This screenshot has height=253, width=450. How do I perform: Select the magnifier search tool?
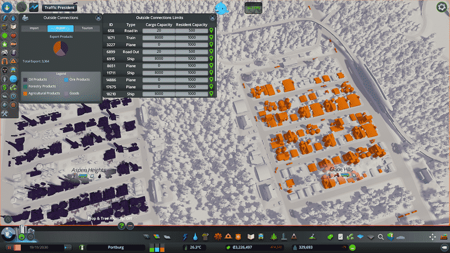tap(381, 237)
